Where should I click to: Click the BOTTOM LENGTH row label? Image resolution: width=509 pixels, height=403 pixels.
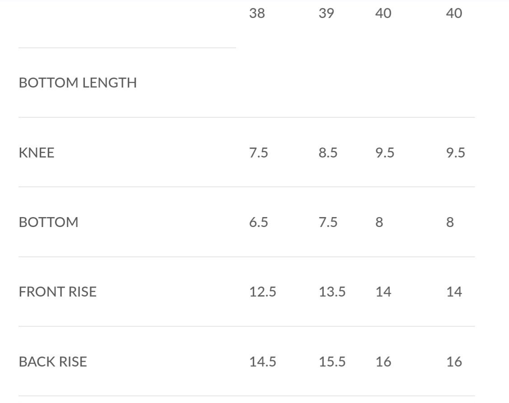click(78, 83)
